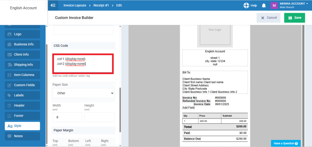Click the Notes speech bubble icon

click(x=9, y=136)
